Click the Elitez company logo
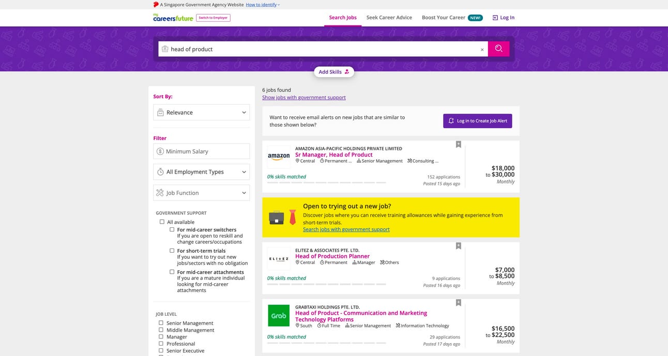The image size is (668, 356). point(279,258)
